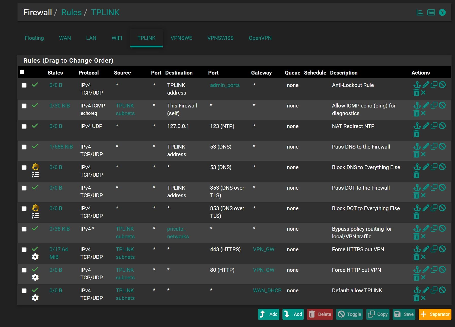
Task: Edit the Block DNS to Everything Else rule
Action: (x=426, y=167)
